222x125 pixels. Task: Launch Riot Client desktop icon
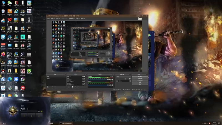(23, 89)
